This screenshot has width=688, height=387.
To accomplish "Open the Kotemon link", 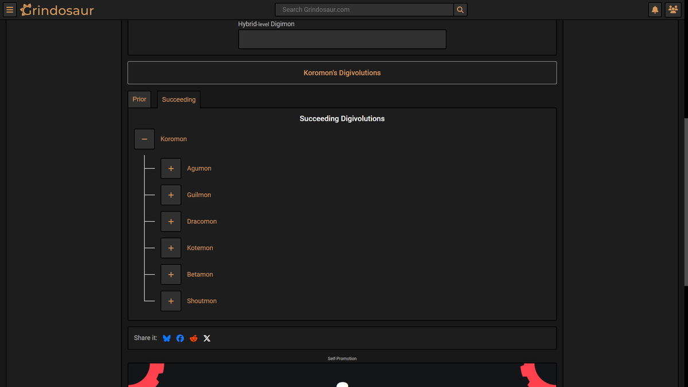I will coord(200,248).
